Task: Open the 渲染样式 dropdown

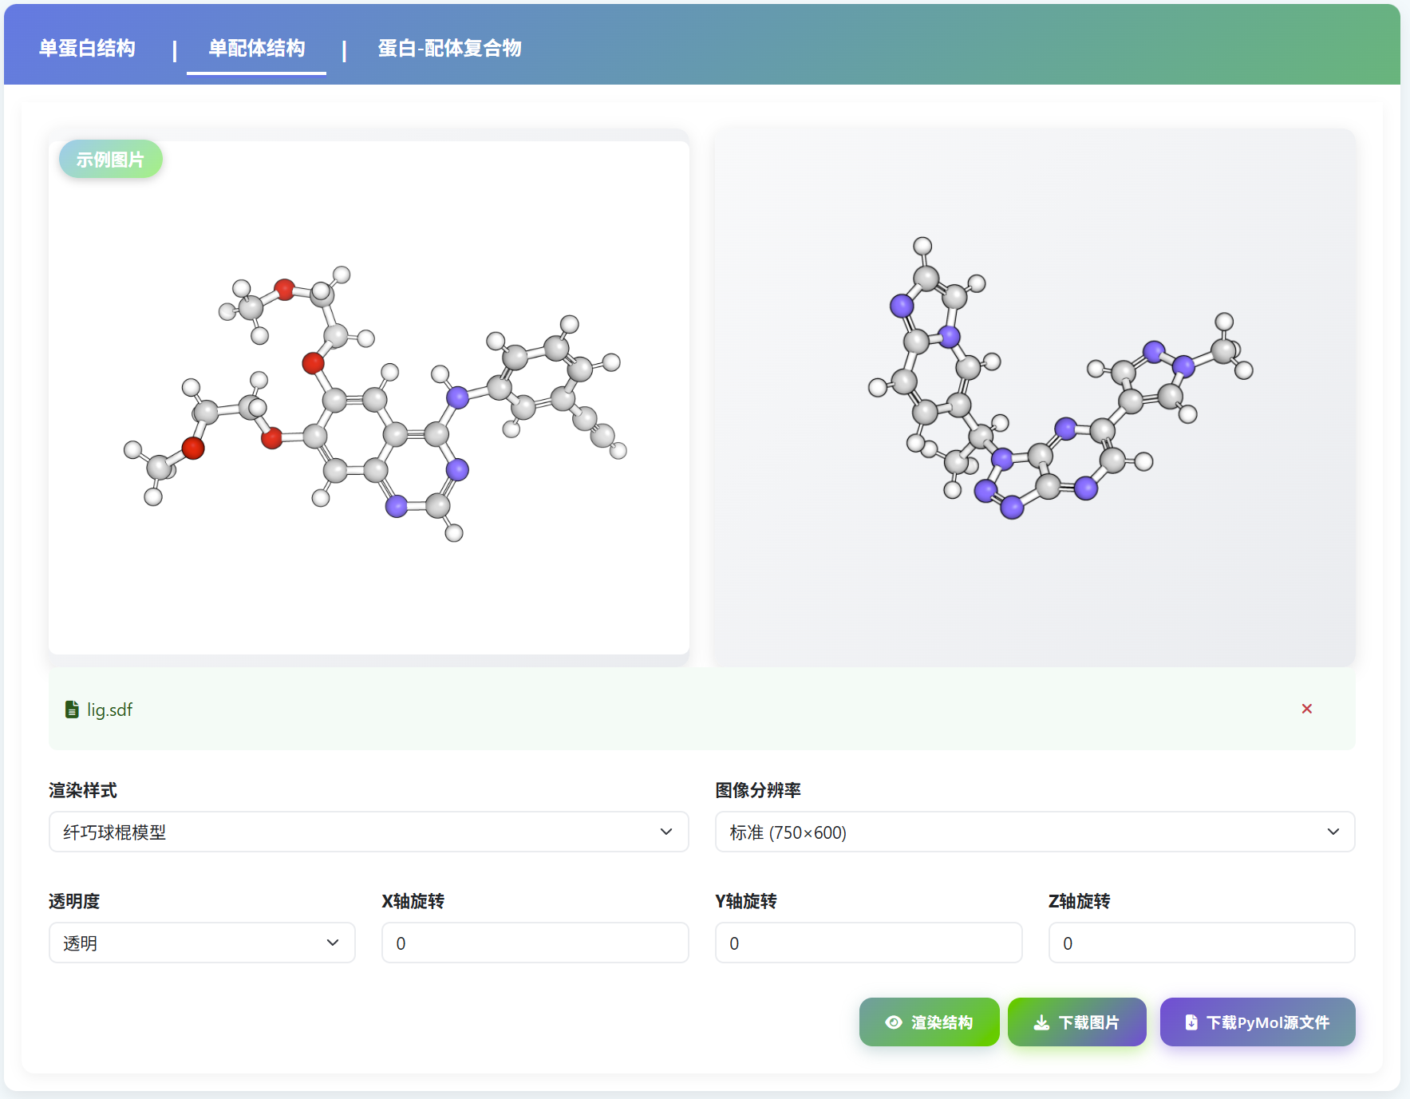Action: (368, 832)
